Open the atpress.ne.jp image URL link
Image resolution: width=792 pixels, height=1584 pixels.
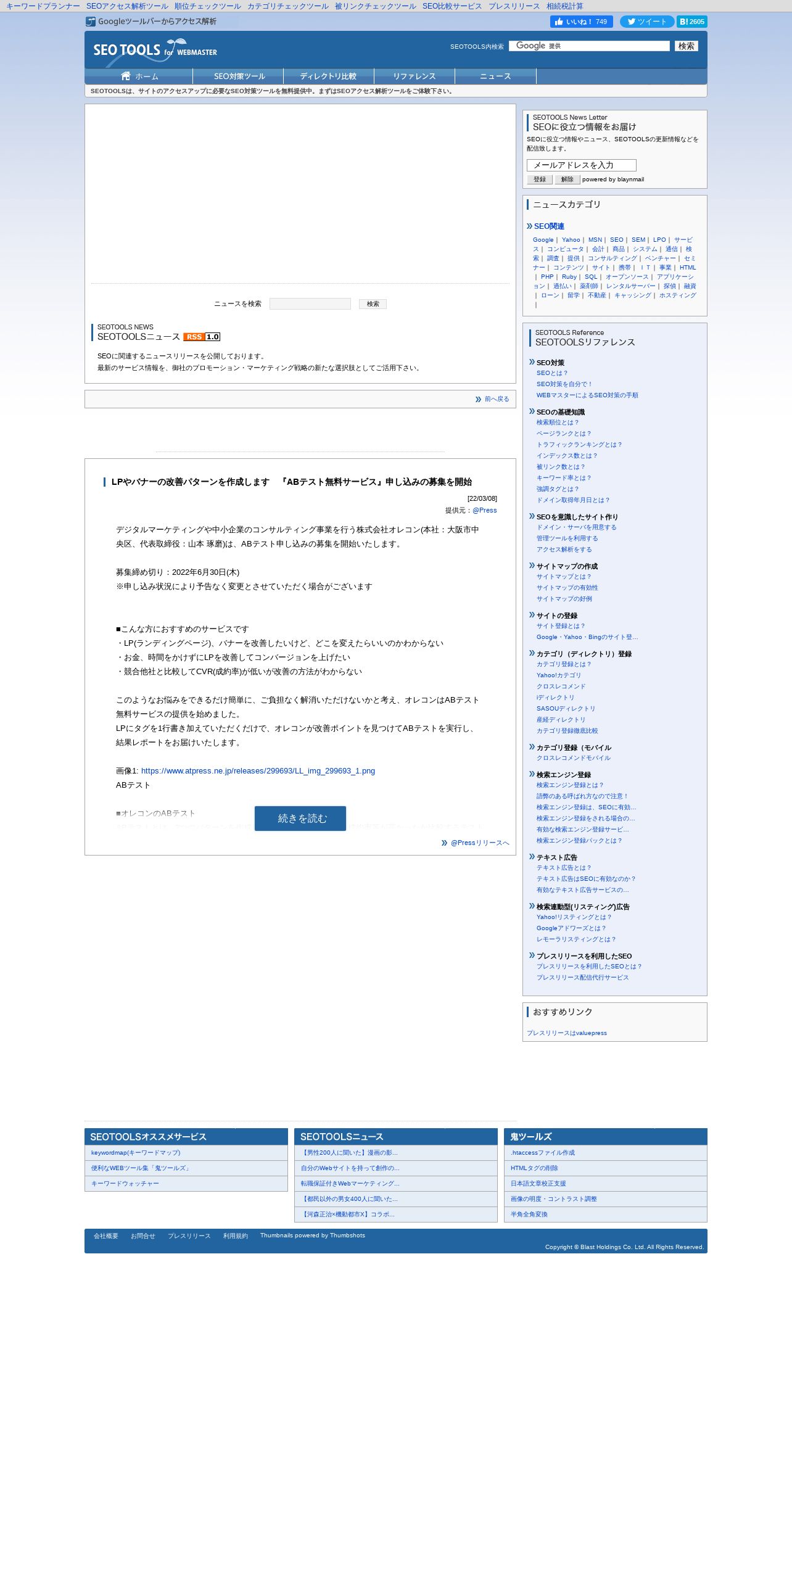[258, 771]
